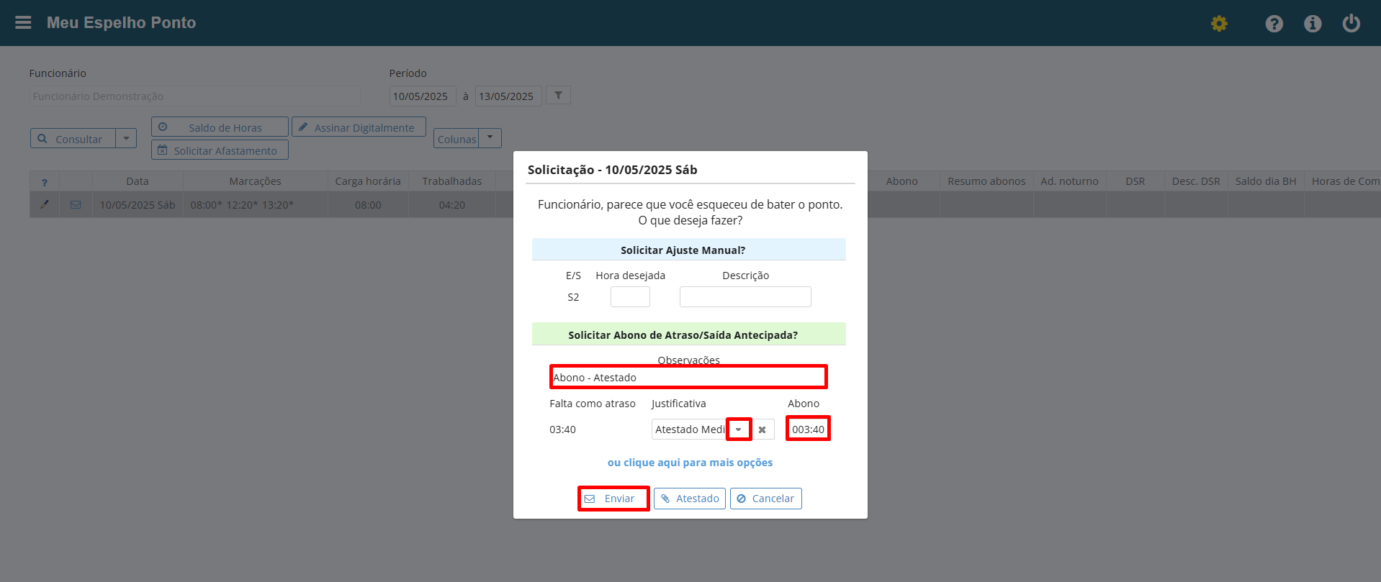Click the Funcionário Demonstração field
Screen dimensions: 1381x582
[x=195, y=96]
